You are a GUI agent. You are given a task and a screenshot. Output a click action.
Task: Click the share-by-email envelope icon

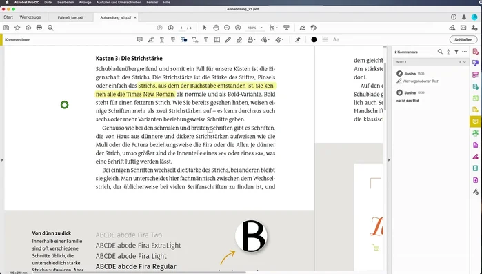click(463, 28)
